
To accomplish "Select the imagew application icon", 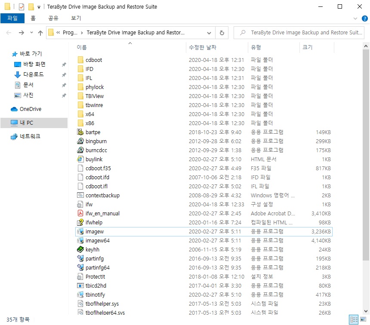I will pyautogui.click(x=80, y=231).
